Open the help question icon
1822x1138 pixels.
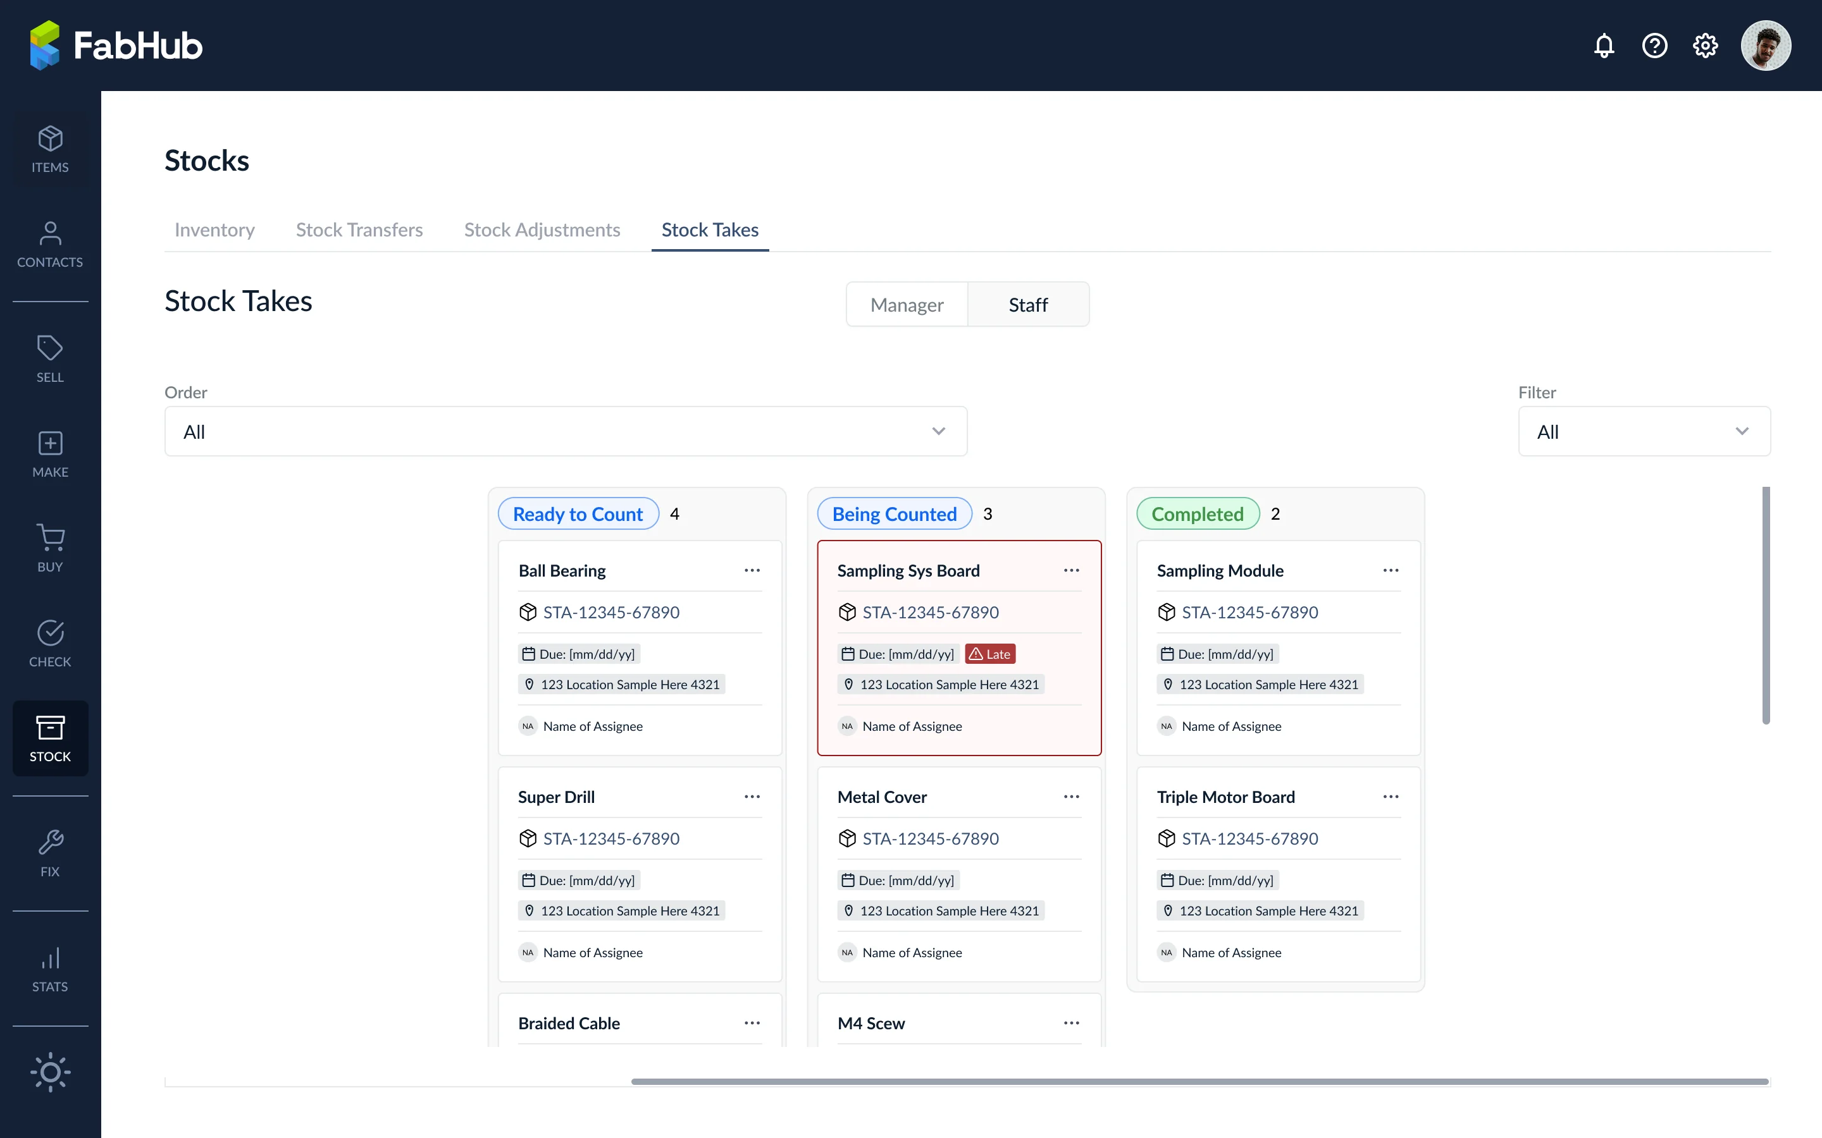tap(1654, 46)
